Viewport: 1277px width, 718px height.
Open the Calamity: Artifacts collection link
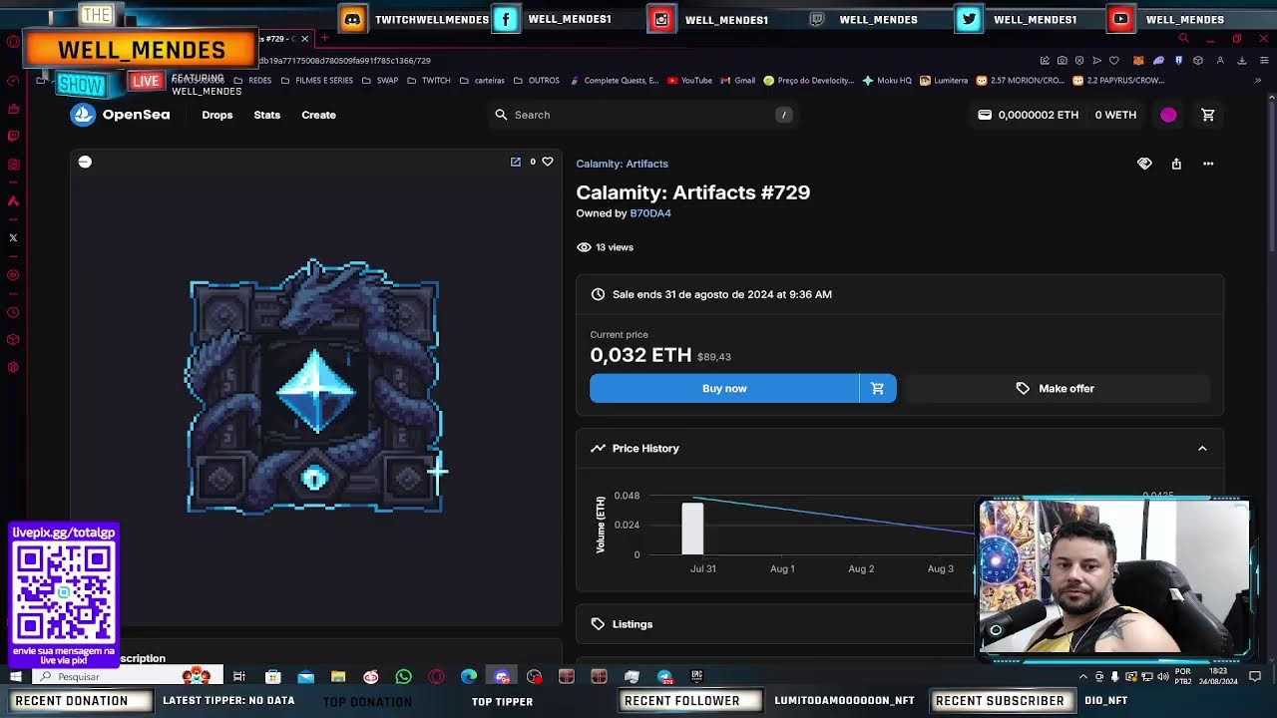click(x=622, y=164)
